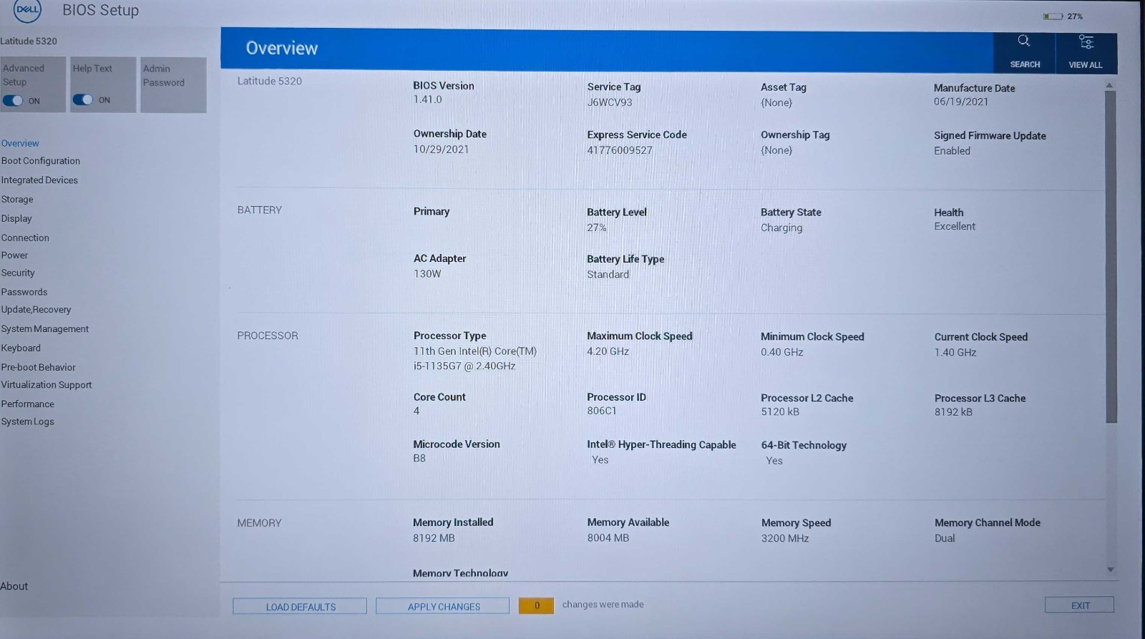1145x639 pixels.
Task: Go to Passwords section
Action: pyautogui.click(x=24, y=292)
